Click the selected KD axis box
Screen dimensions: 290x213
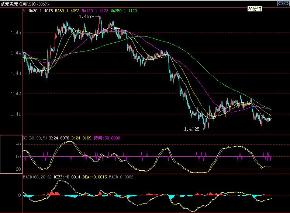coord(11,155)
